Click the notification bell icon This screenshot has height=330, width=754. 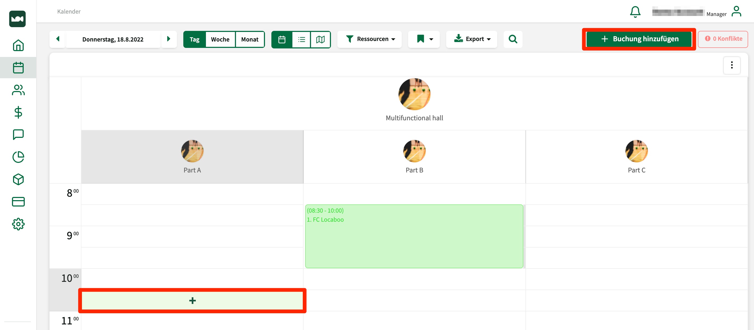coord(635,12)
